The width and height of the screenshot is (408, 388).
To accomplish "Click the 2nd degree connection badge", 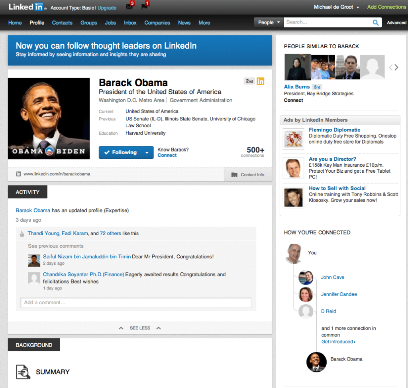I will 249,81.
